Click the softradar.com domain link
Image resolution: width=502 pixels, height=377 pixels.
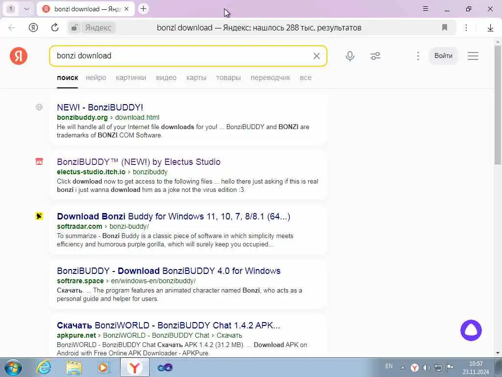[x=79, y=226]
